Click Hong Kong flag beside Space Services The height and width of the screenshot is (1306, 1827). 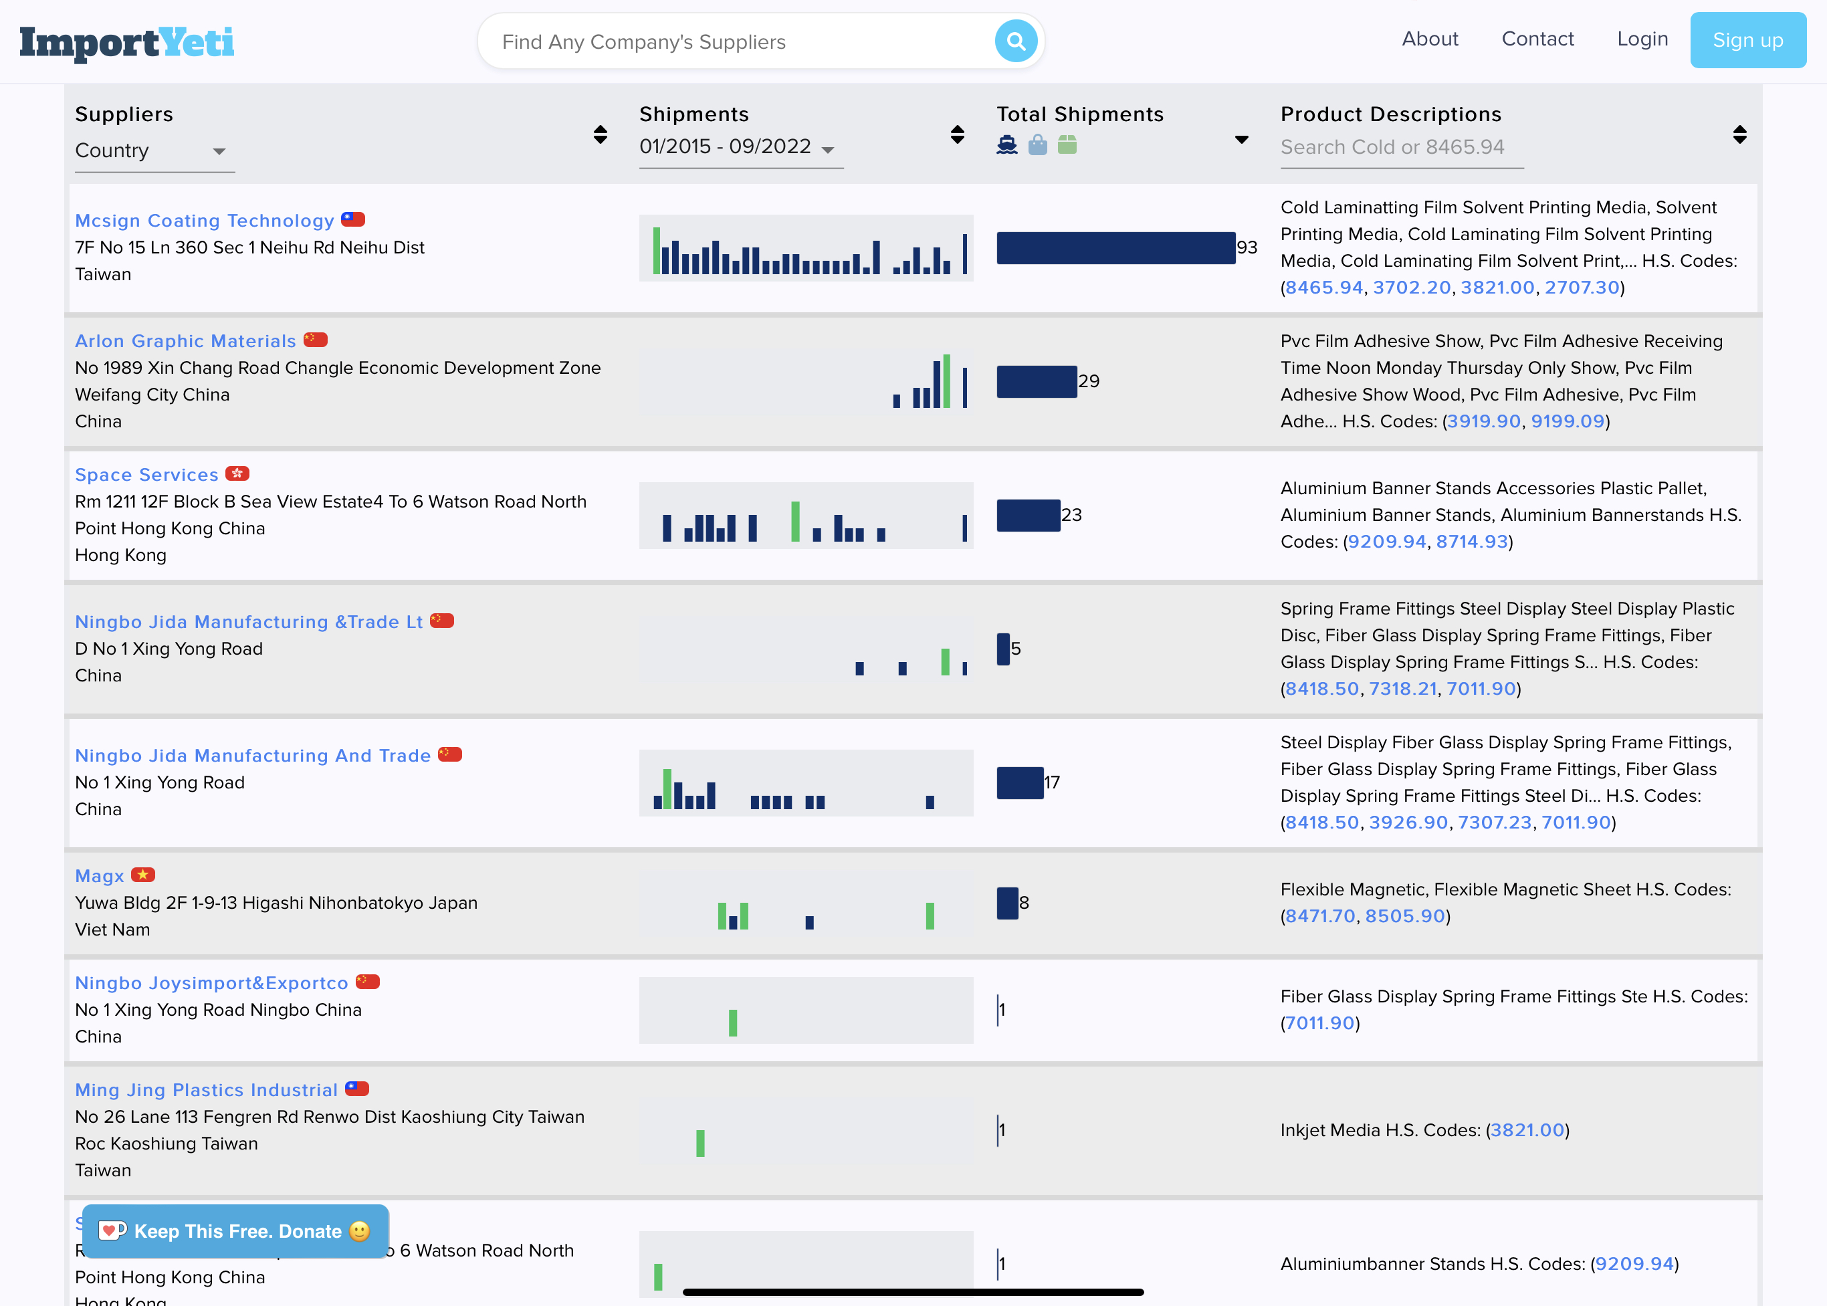coord(237,473)
